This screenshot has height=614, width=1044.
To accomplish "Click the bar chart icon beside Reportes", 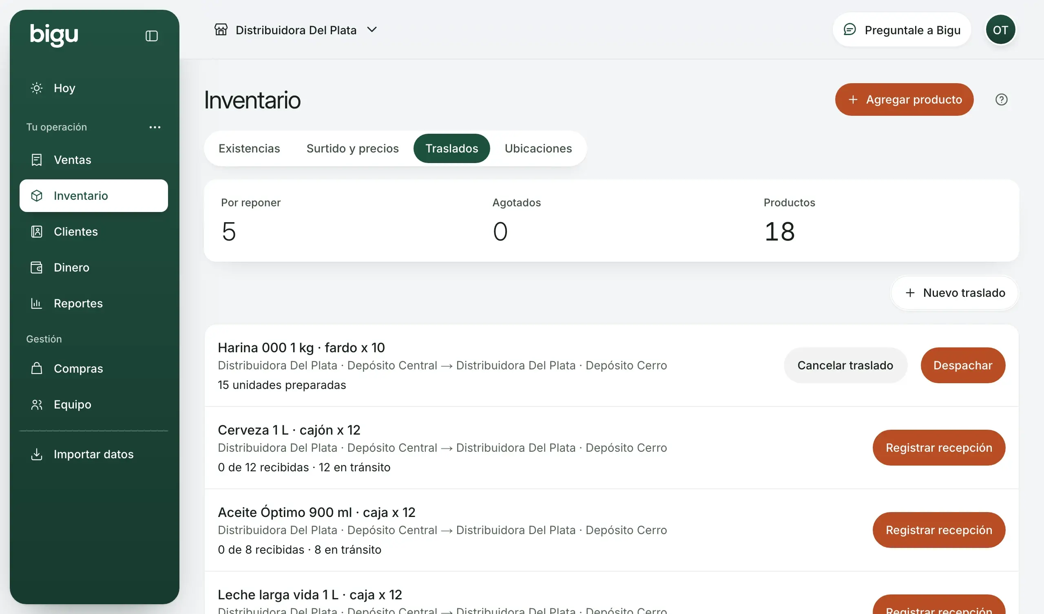I will [x=36, y=304].
